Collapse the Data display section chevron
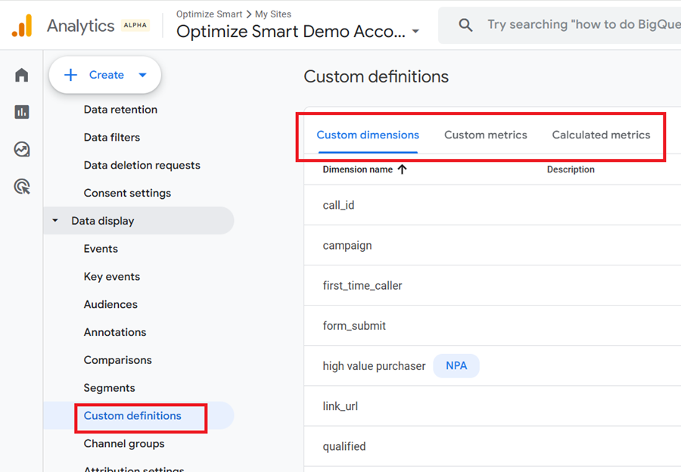Image resolution: width=681 pixels, height=472 pixels. tap(54, 221)
